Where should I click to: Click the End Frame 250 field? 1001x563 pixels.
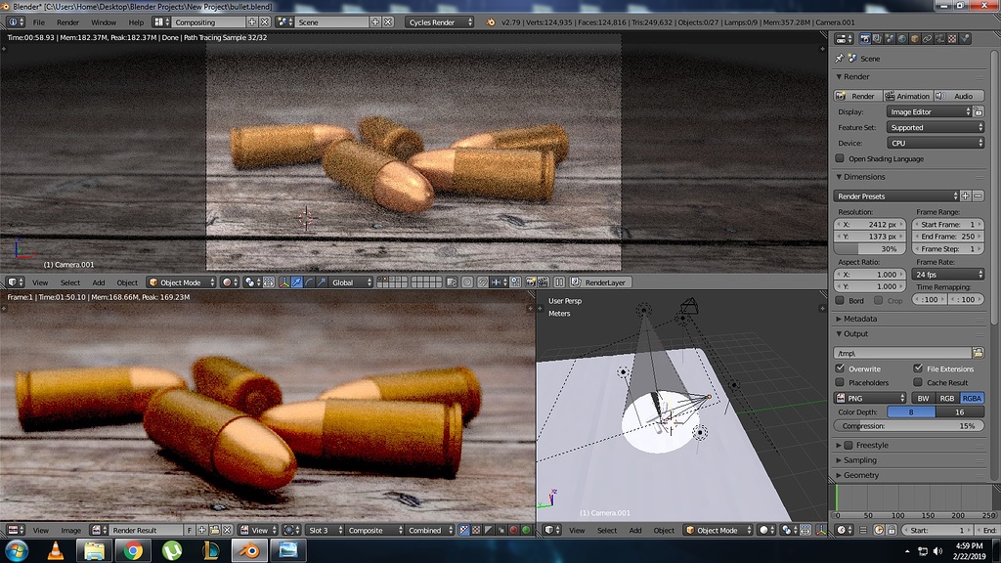(948, 237)
